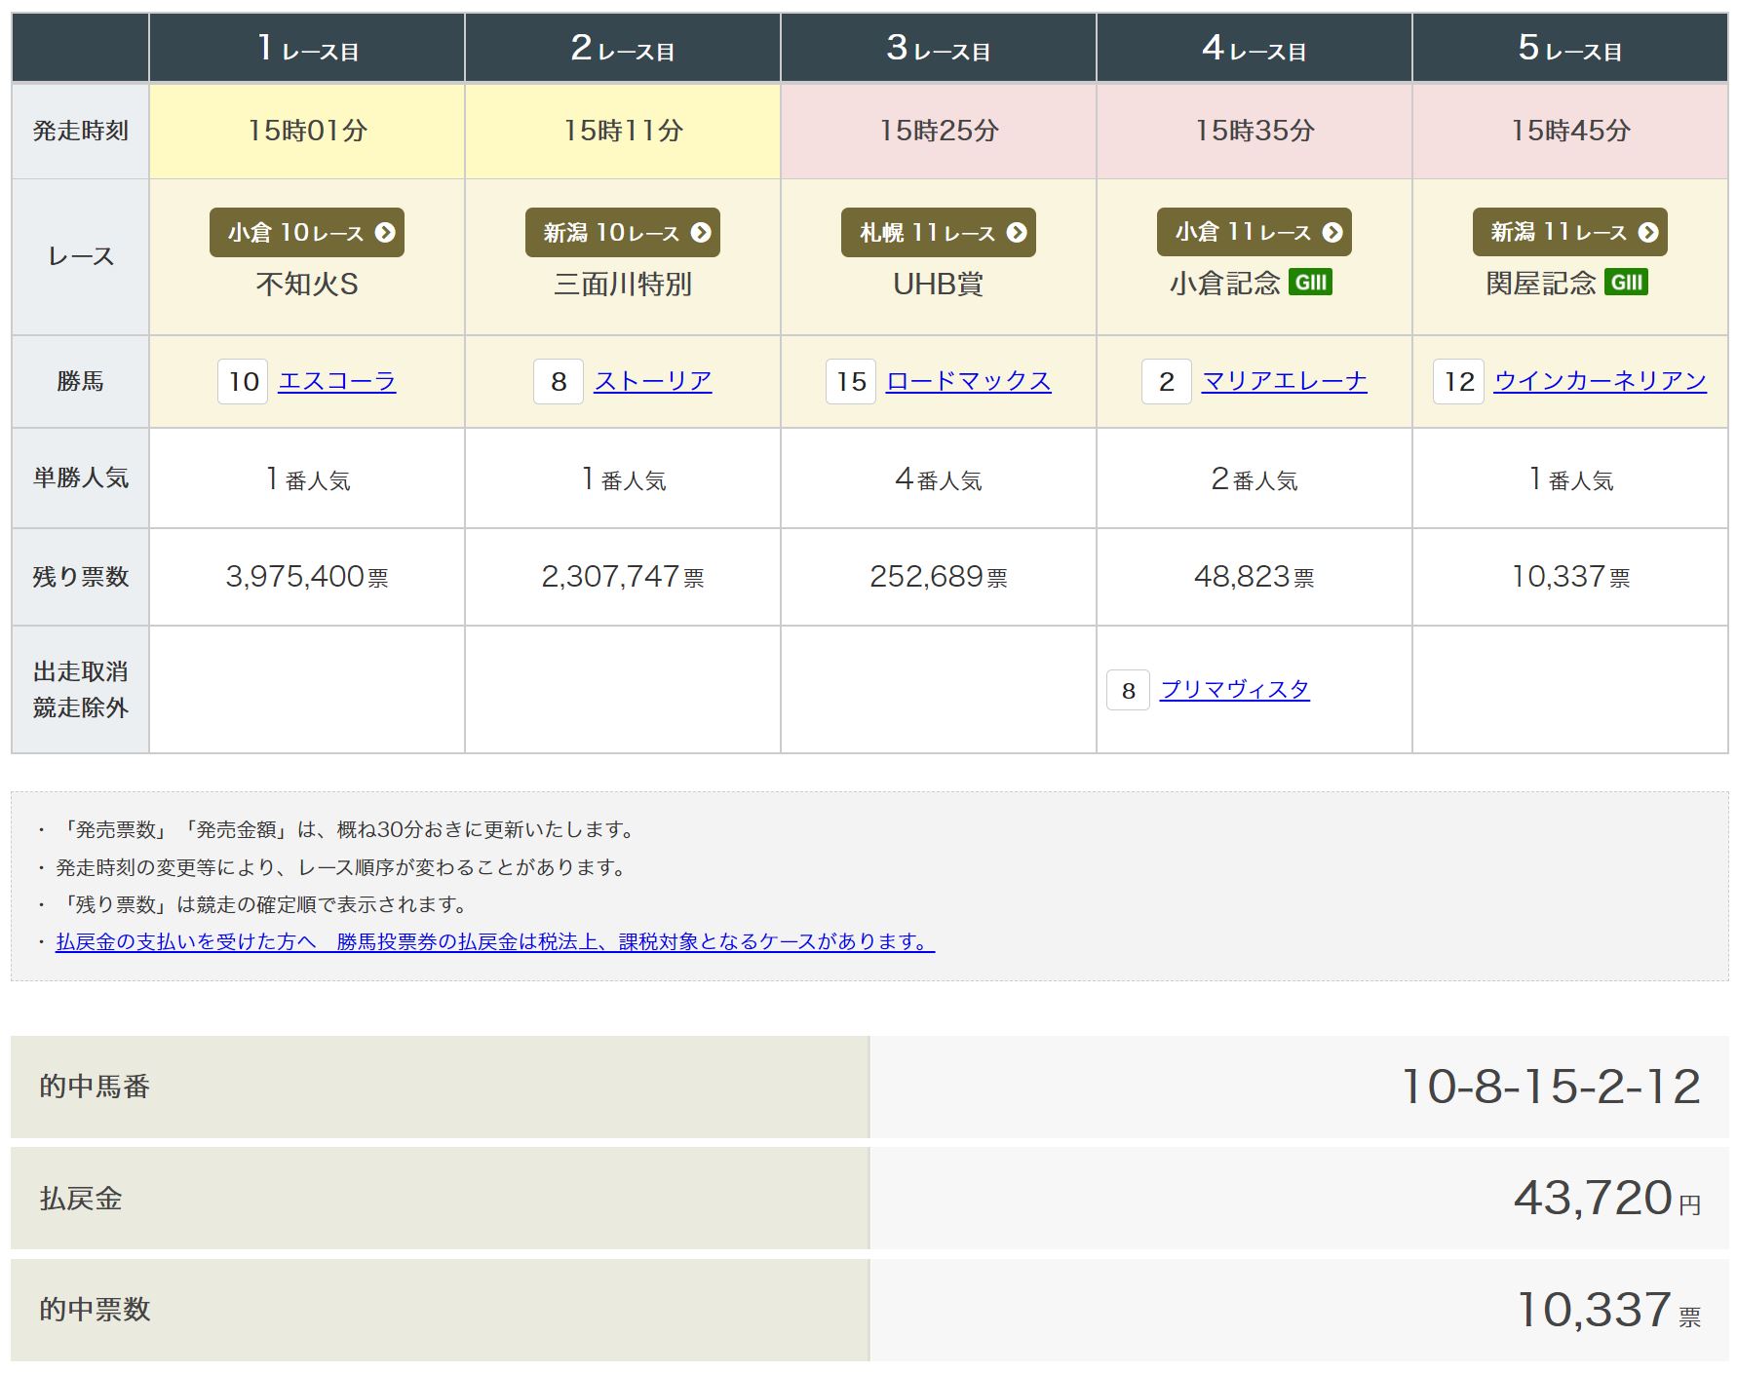Open the マリアエレーナ horse link

pos(1284,381)
